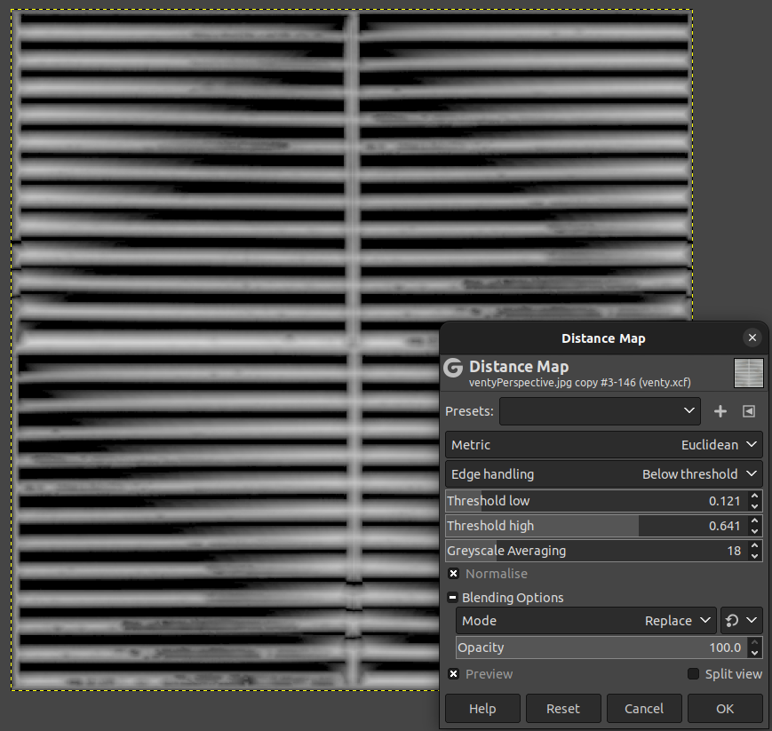This screenshot has width=772, height=731.
Task: Add a new preset with the plus icon
Action: tap(720, 411)
